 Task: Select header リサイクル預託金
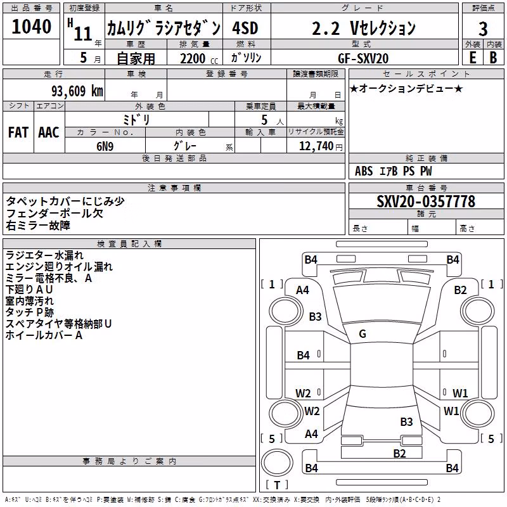click(x=316, y=132)
